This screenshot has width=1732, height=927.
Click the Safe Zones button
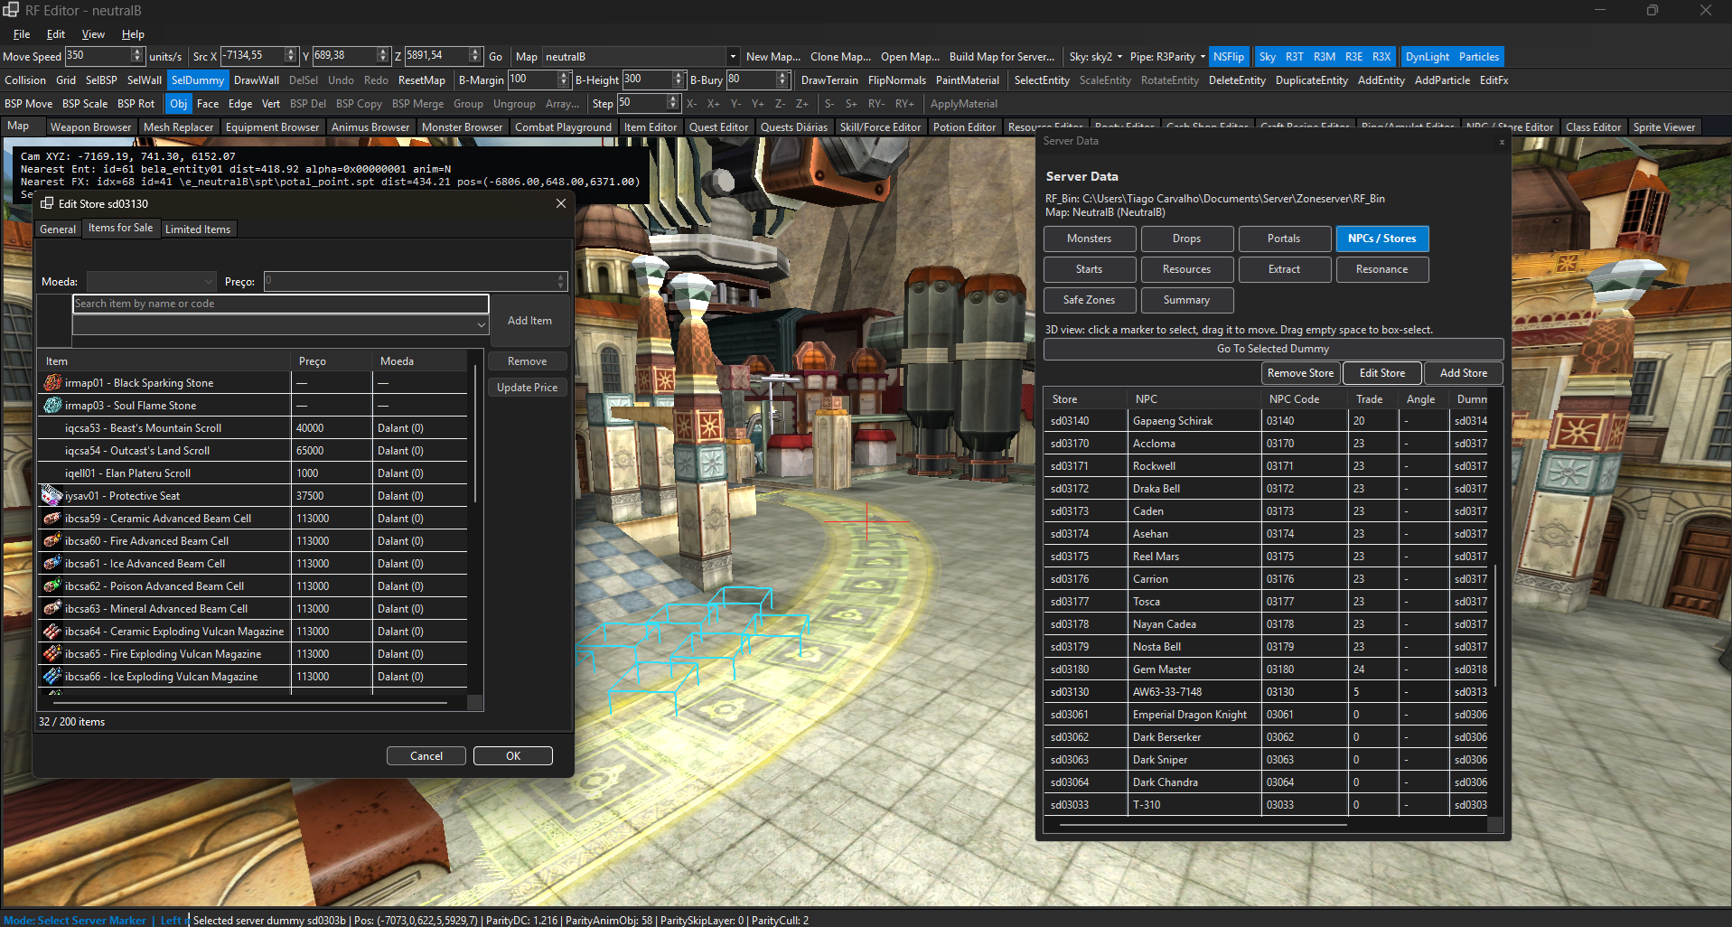[1089, 300]
